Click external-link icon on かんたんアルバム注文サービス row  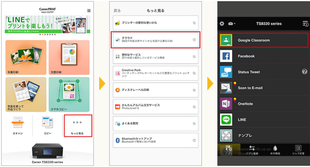(194, 107)
